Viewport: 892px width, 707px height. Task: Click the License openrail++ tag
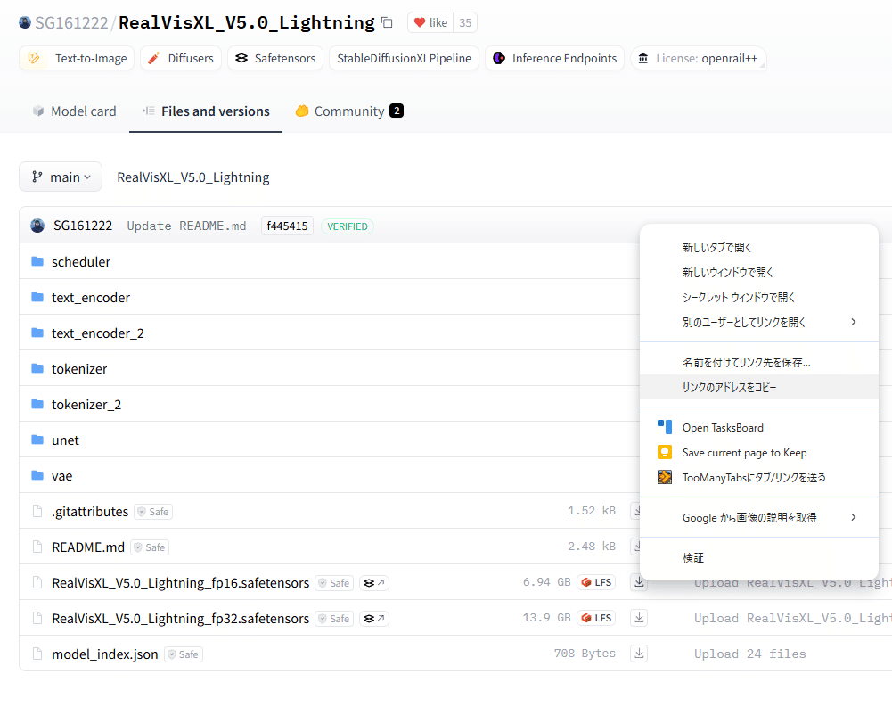pos(699,58)
